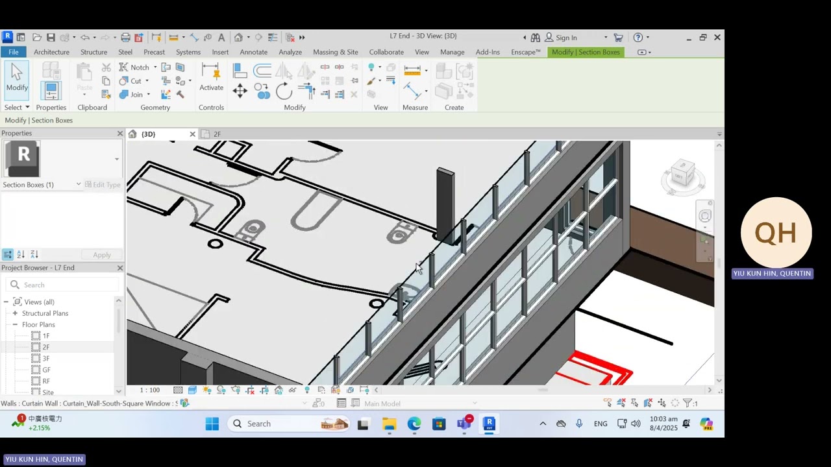Collapse the Floor Plans node

coord(15,324)
